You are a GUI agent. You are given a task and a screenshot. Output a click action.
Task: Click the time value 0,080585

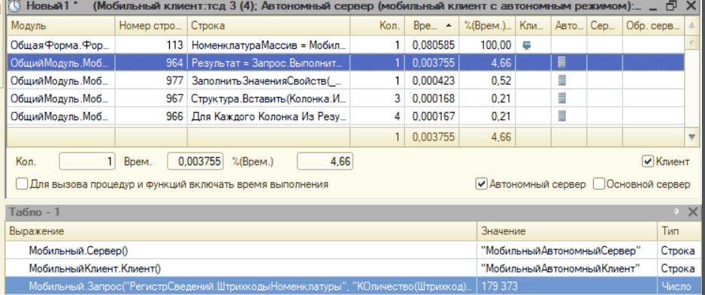pos(434,45)
